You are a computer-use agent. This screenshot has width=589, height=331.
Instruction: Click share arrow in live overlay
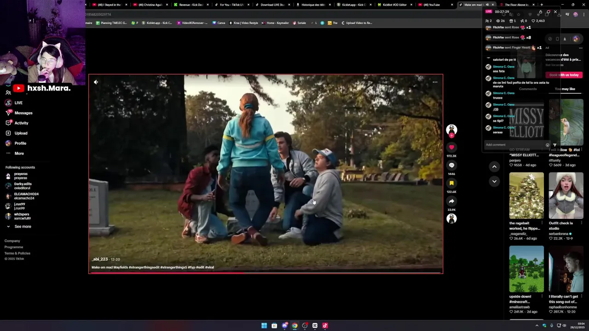(x=554, y=145)
